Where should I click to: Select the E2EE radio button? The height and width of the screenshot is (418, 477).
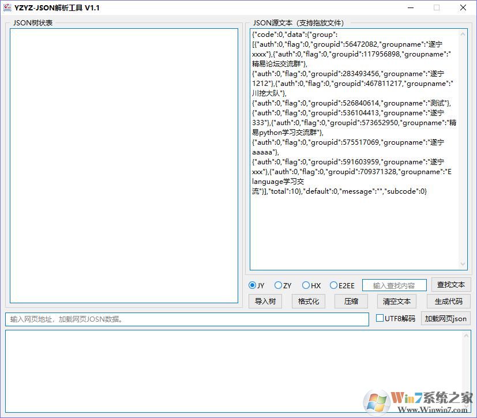tap(333, 285)
